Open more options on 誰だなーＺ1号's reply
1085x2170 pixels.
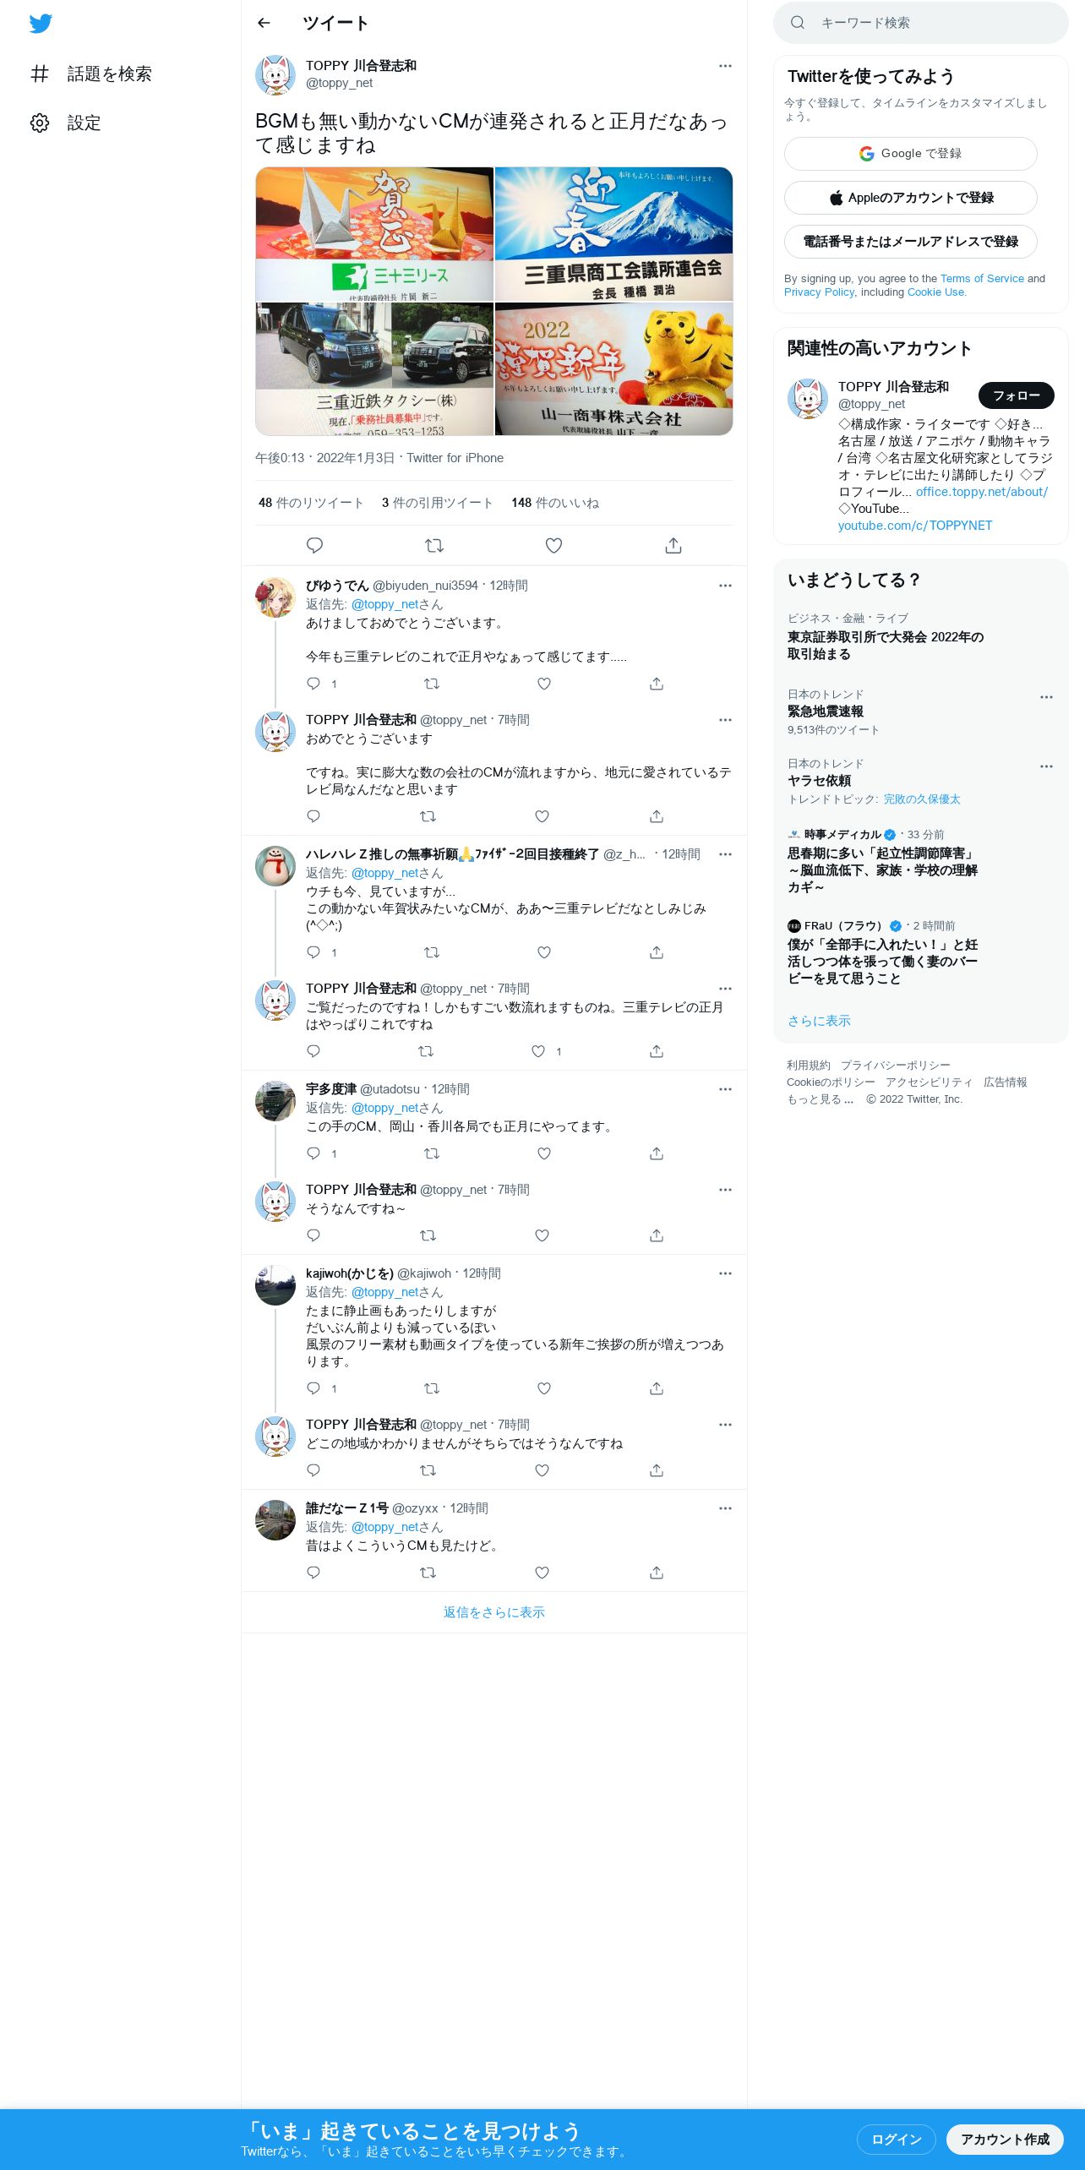pyautogui.click(x=725, y=1508)
